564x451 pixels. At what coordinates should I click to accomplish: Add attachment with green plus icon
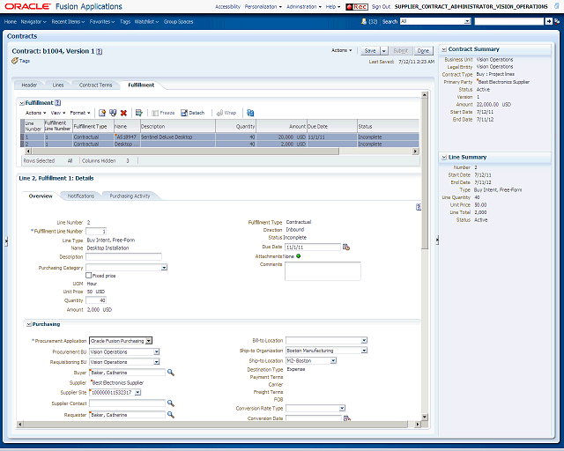click(298, 256)
